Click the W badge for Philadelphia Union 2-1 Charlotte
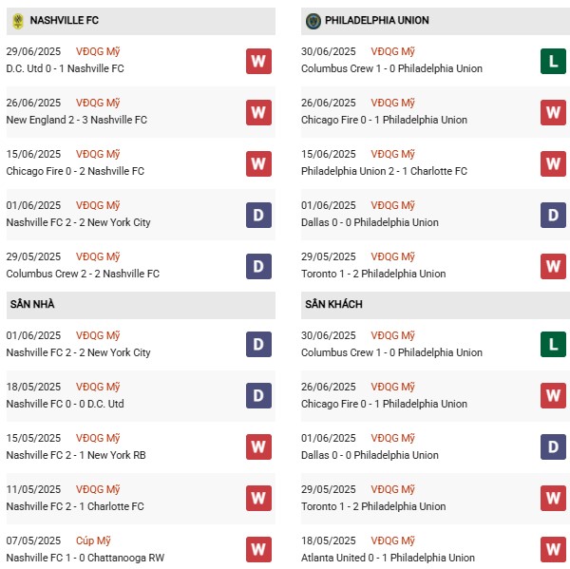 pos(553,163)
